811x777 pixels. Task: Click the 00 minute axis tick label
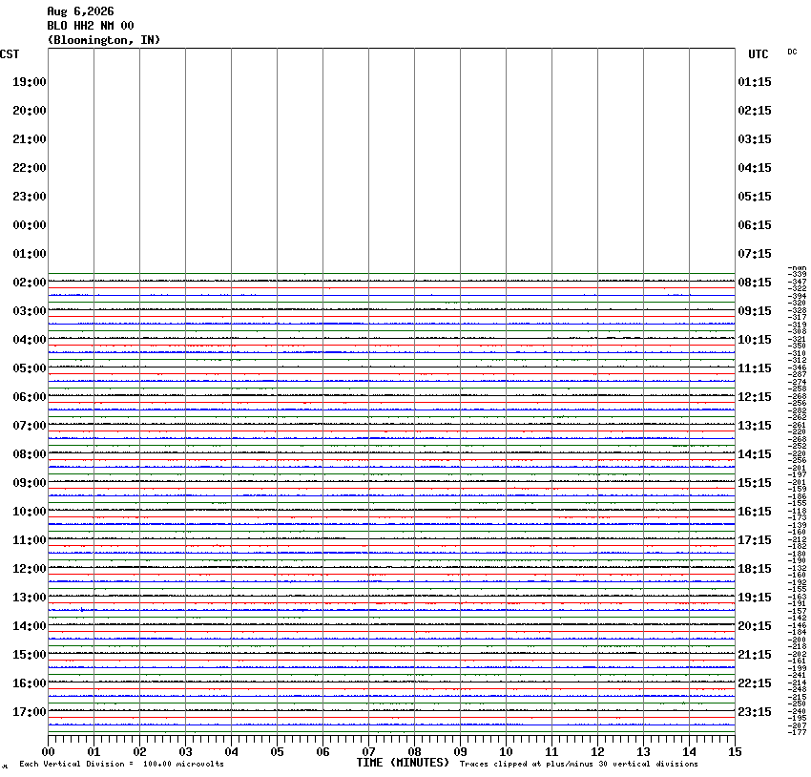point(48,751)
